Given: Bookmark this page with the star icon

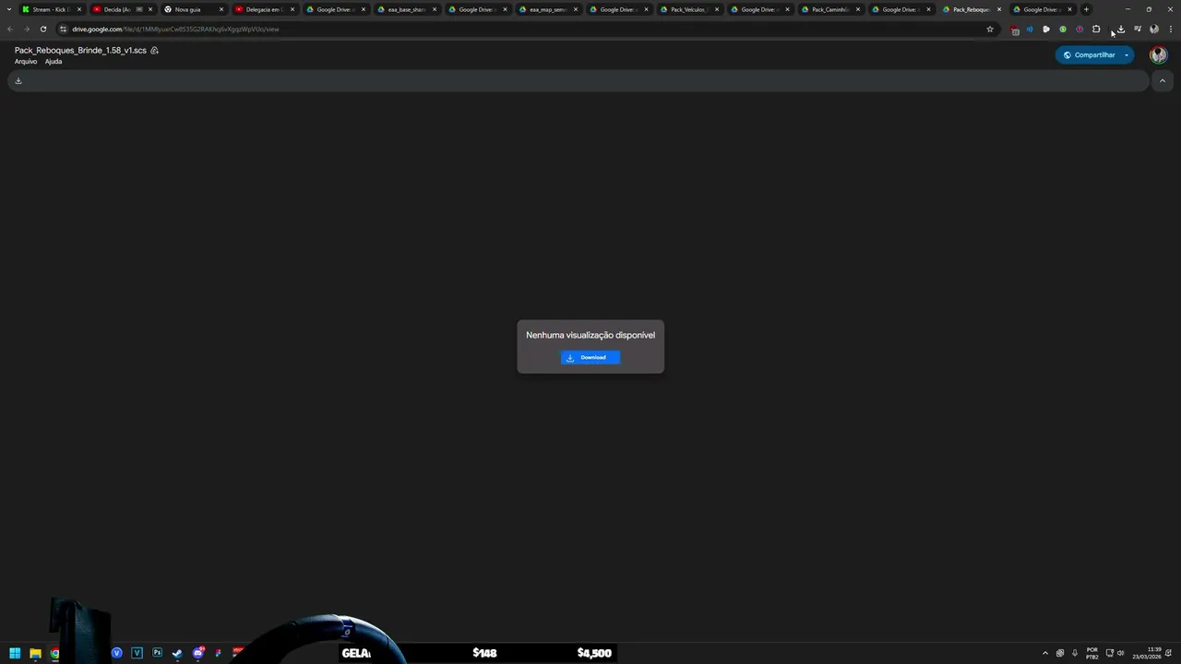Looking at the screenshot, I should 990,30.
